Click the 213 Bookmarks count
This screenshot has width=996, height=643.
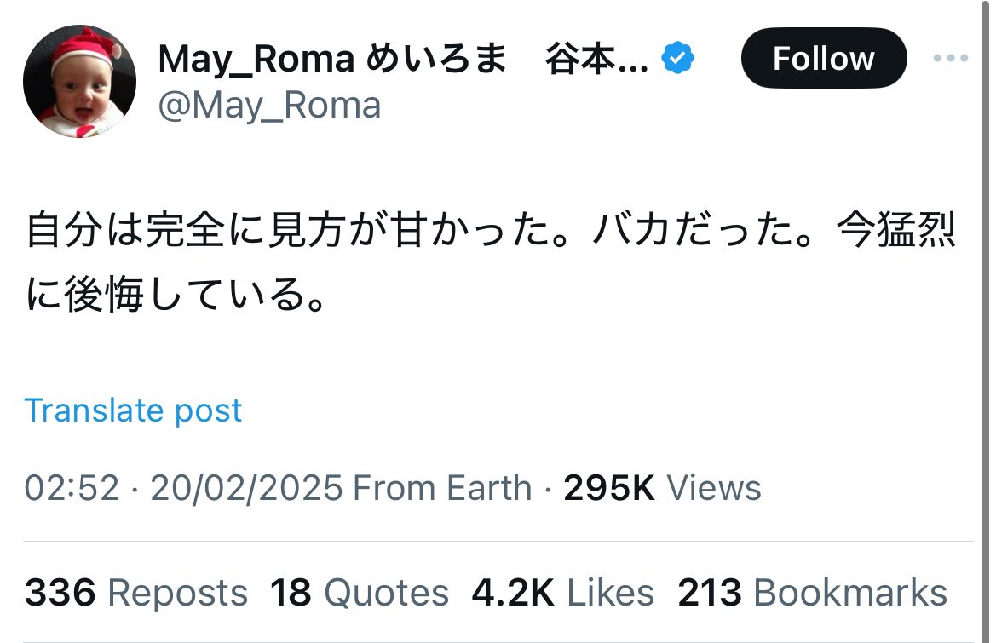813,593
